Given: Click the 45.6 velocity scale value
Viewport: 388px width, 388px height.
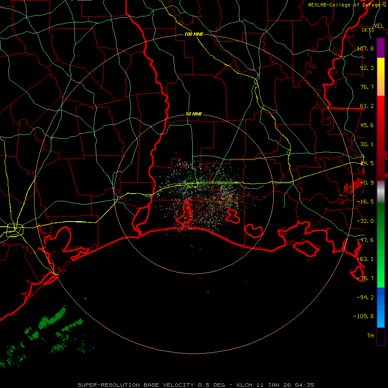Looking at the screenshot, I should (367, 125).
